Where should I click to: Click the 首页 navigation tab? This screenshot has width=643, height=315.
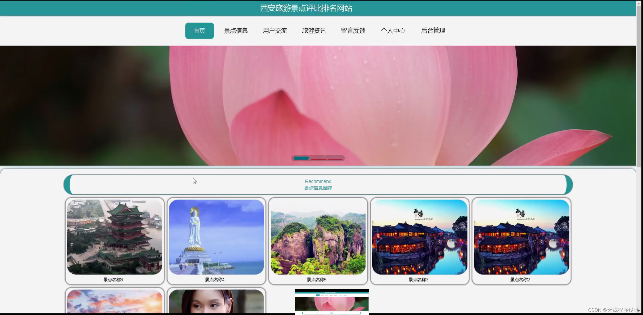pos(199,31)
